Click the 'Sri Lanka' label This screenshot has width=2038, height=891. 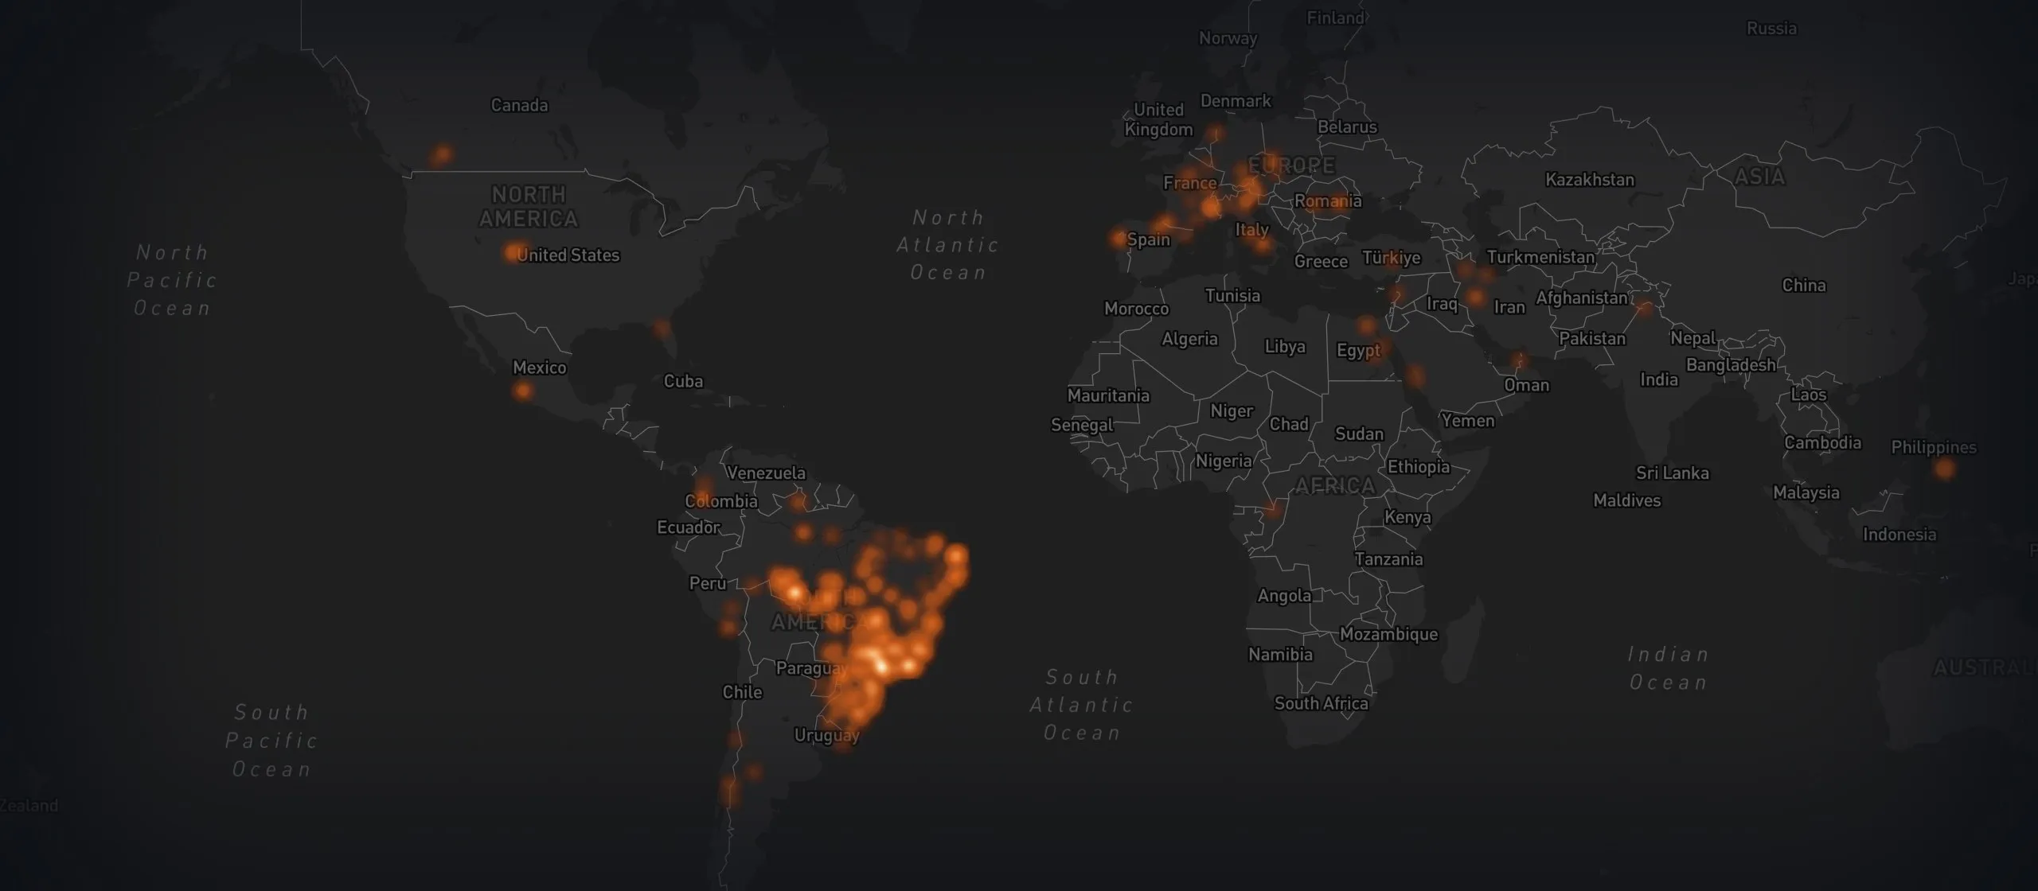point(1673,473)
